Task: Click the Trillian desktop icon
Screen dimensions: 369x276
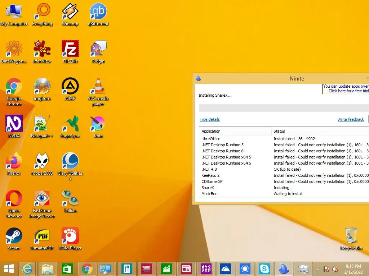Action: (x=70, y=201)
